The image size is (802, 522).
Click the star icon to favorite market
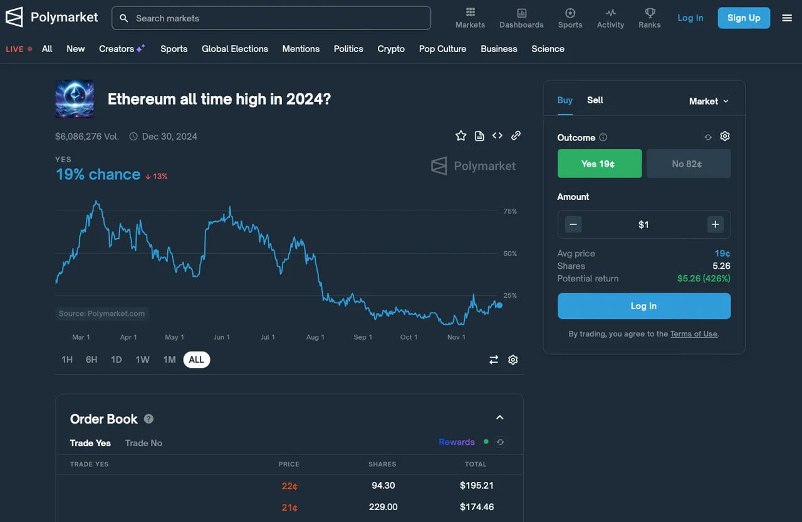point(461,136)
